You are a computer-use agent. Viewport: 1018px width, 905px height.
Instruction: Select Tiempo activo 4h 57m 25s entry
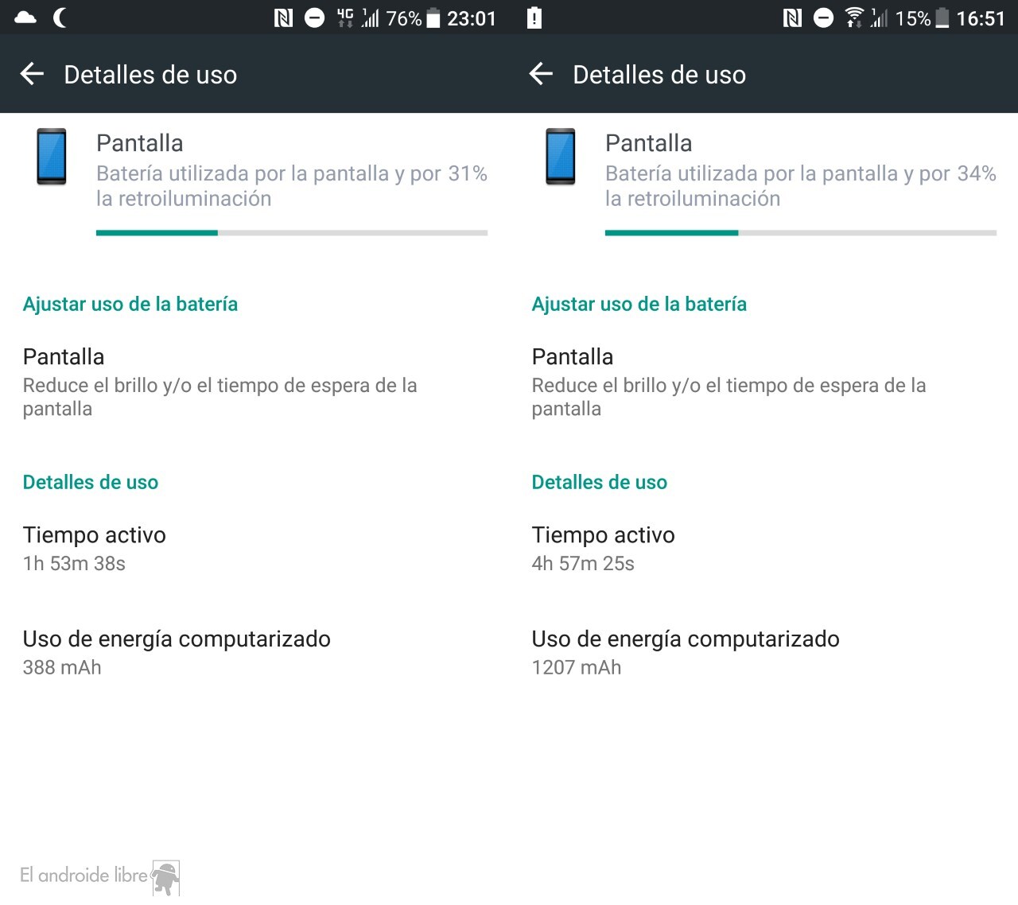[x=763, y=549]
